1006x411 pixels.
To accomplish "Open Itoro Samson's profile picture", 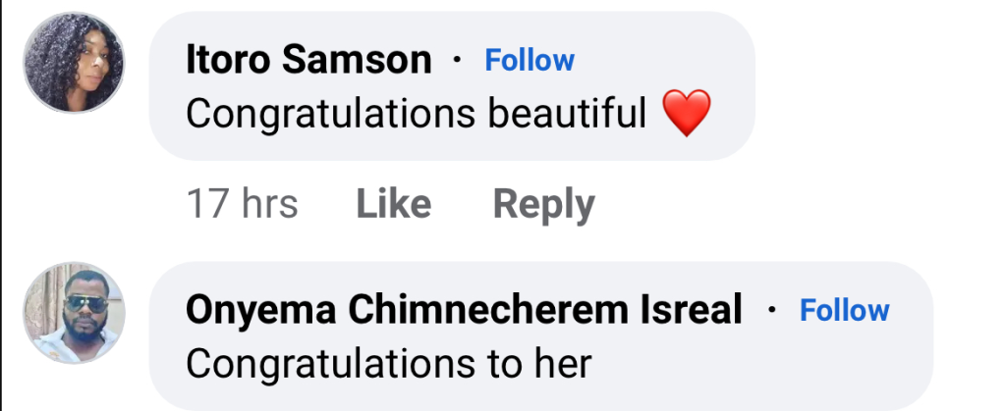I will click(x=73, y=62).
